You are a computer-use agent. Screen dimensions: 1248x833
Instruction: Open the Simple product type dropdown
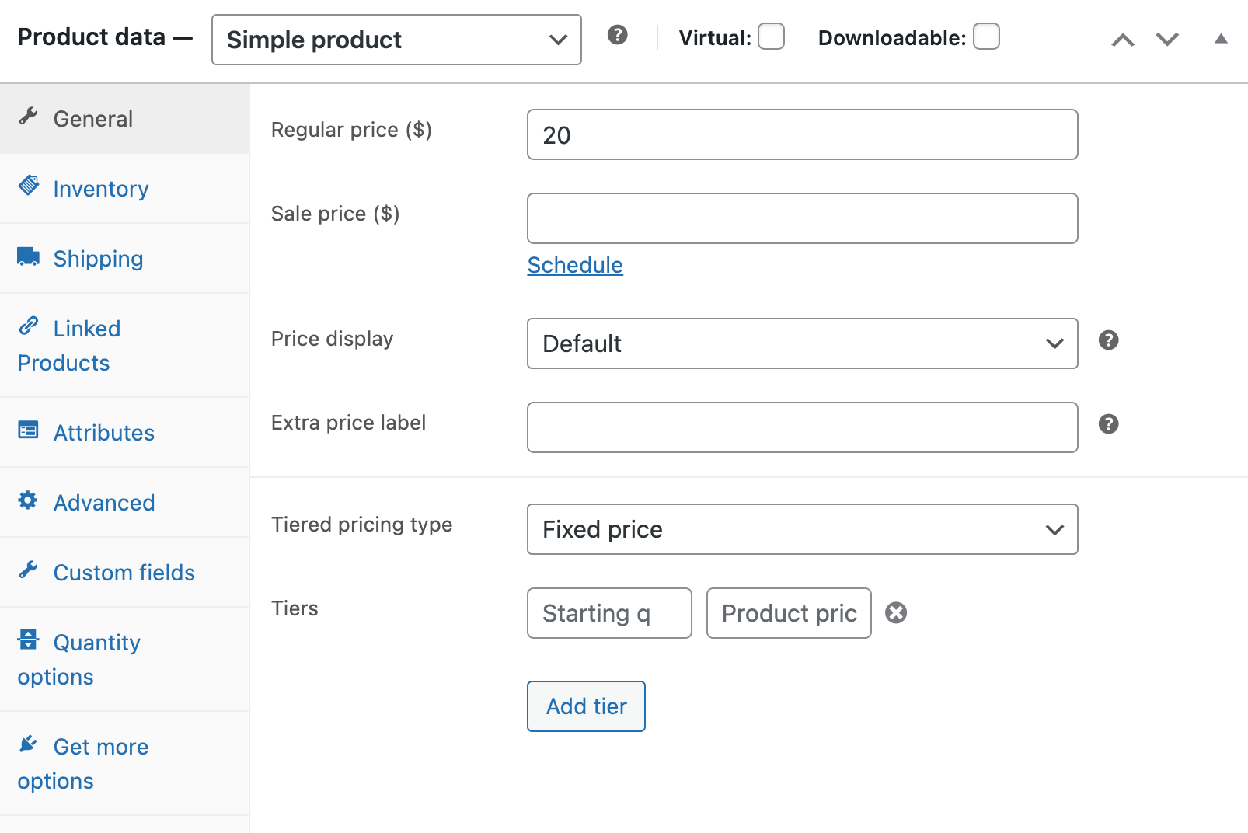click(396, 40)
